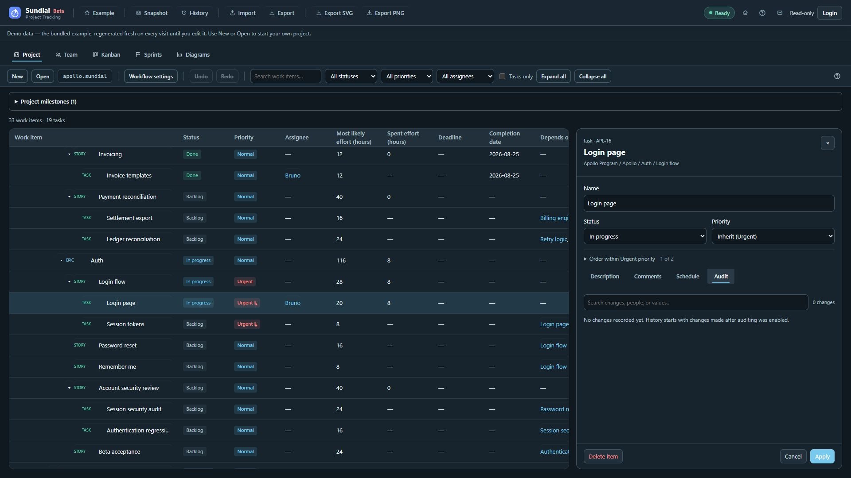Image resolution: width=851 pixels, height=478 pixels.
Task: Click the help icon in project toolbar
Action: 837,76
